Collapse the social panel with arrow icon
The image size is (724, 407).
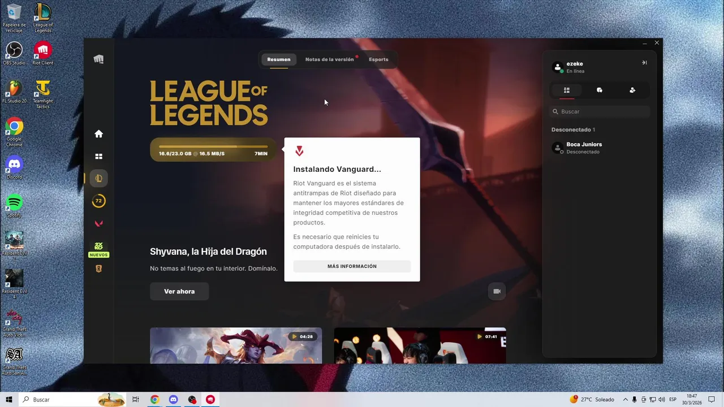[644, 63]
